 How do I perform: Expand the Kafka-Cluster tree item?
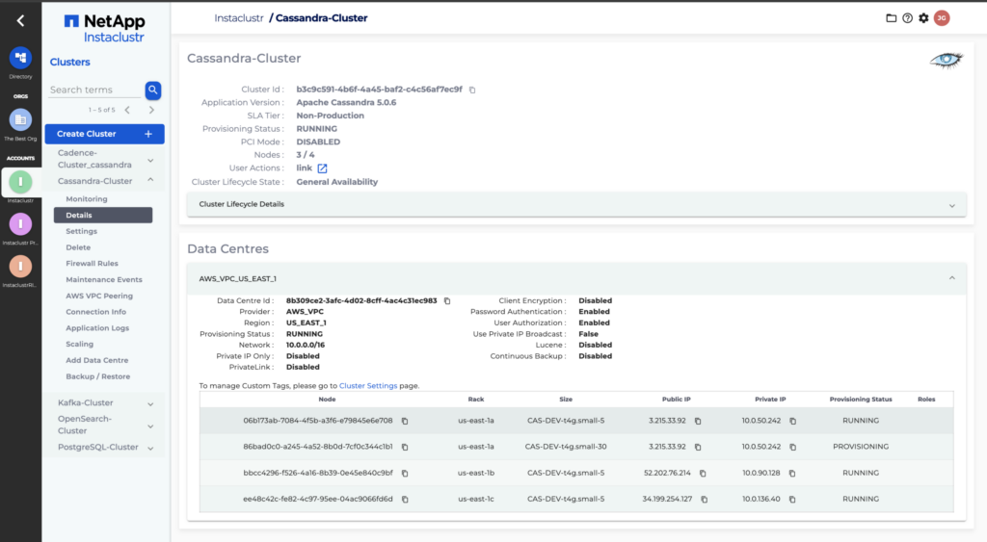pyautogui.click(x=150, y=403)
